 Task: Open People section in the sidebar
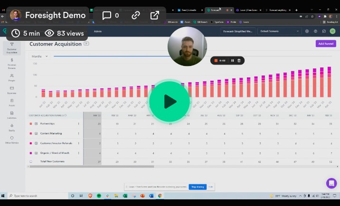(12, 77)
